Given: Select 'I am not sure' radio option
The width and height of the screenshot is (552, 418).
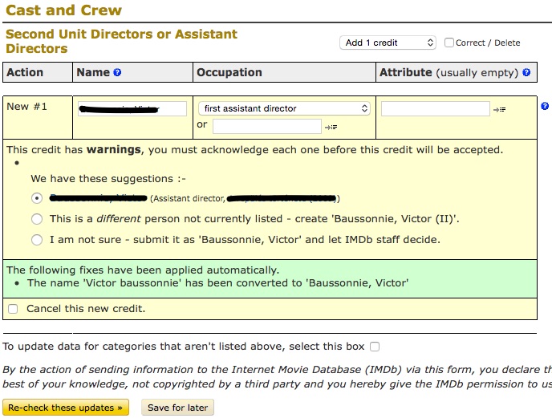Looking at the screenshot, I should tap(36, 239).
